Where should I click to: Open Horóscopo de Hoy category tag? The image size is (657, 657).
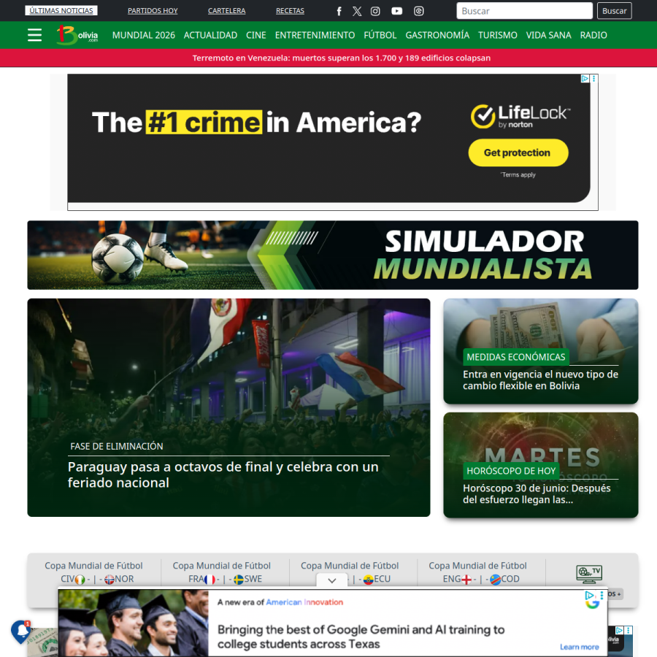(x=511, y=471)
